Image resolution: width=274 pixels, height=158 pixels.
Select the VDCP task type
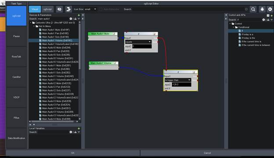click(16, 97)
